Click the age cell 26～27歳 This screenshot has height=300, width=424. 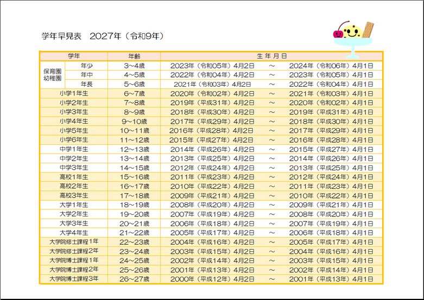click(134, 279)
